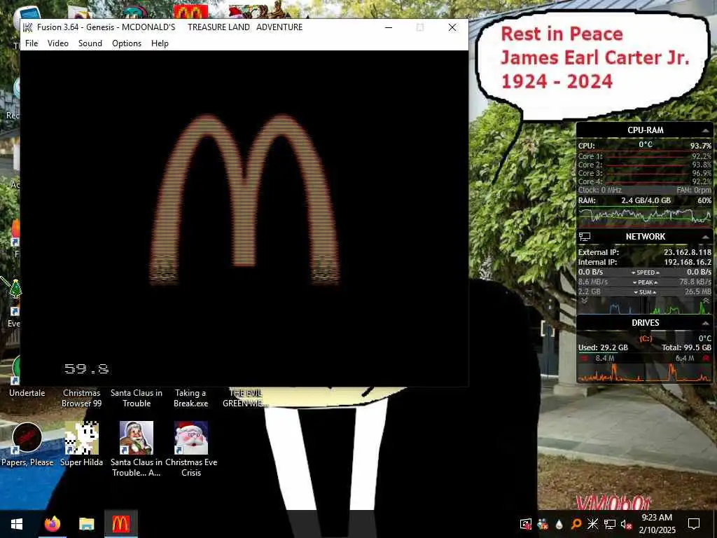Minimize the Fusion emulator window

[x=389, y=27]
